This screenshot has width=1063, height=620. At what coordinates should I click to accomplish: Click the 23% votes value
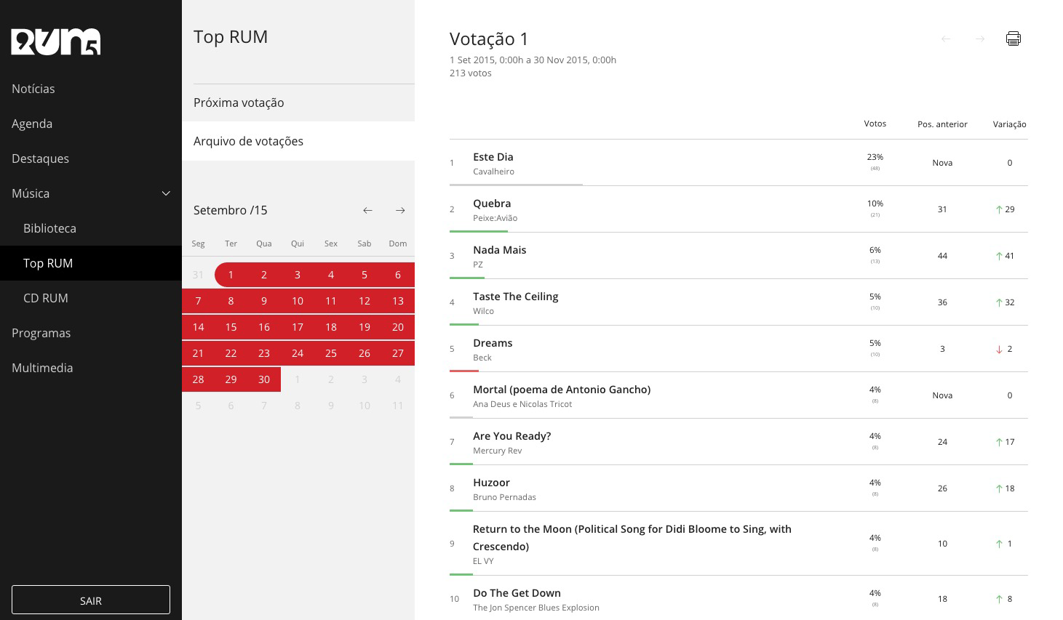pyautogui.click(x=875, y=157)
